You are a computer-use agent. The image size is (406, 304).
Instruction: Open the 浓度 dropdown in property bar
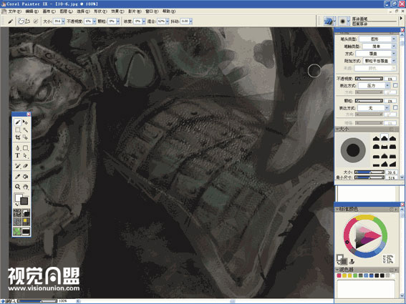143,21
